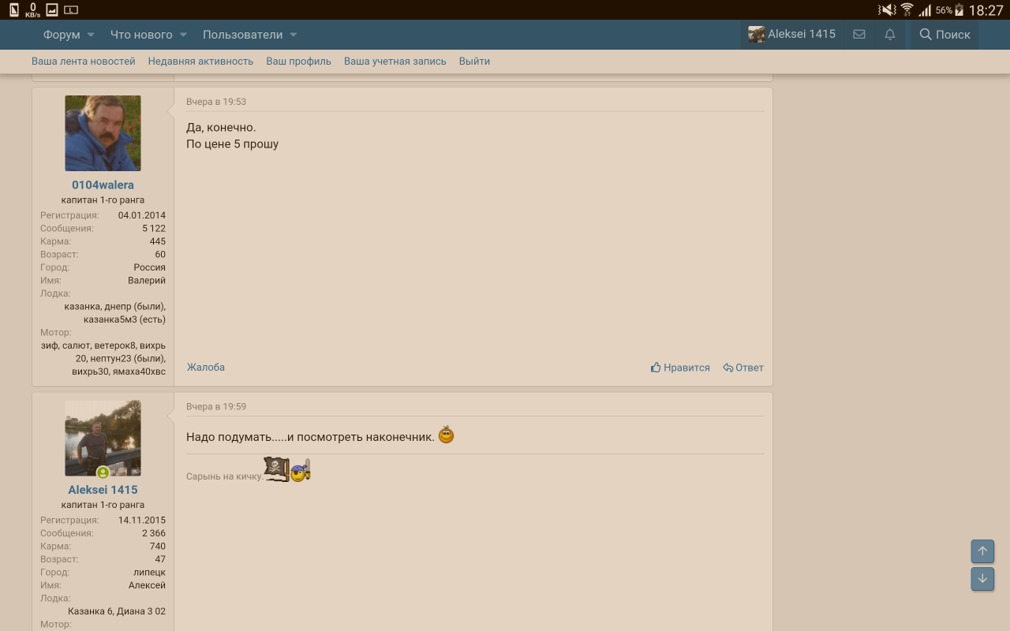Open the Ваша лента новостей tab
This screenshot has width=1010, height=631.
84,62
